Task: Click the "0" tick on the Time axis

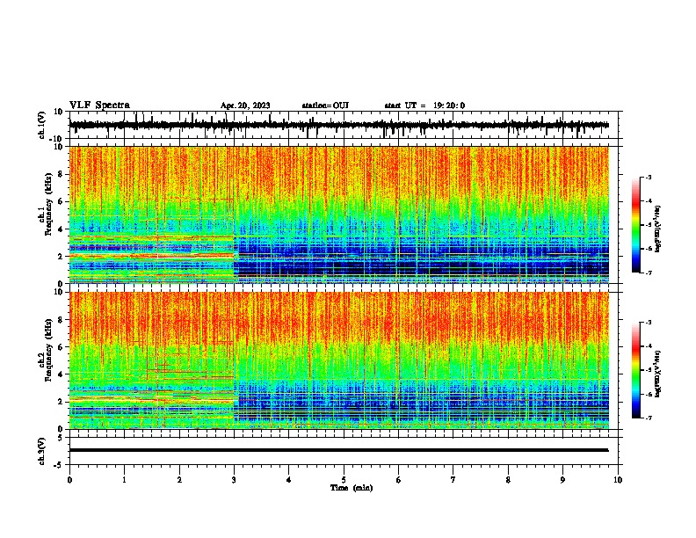Action: [69, 480]
